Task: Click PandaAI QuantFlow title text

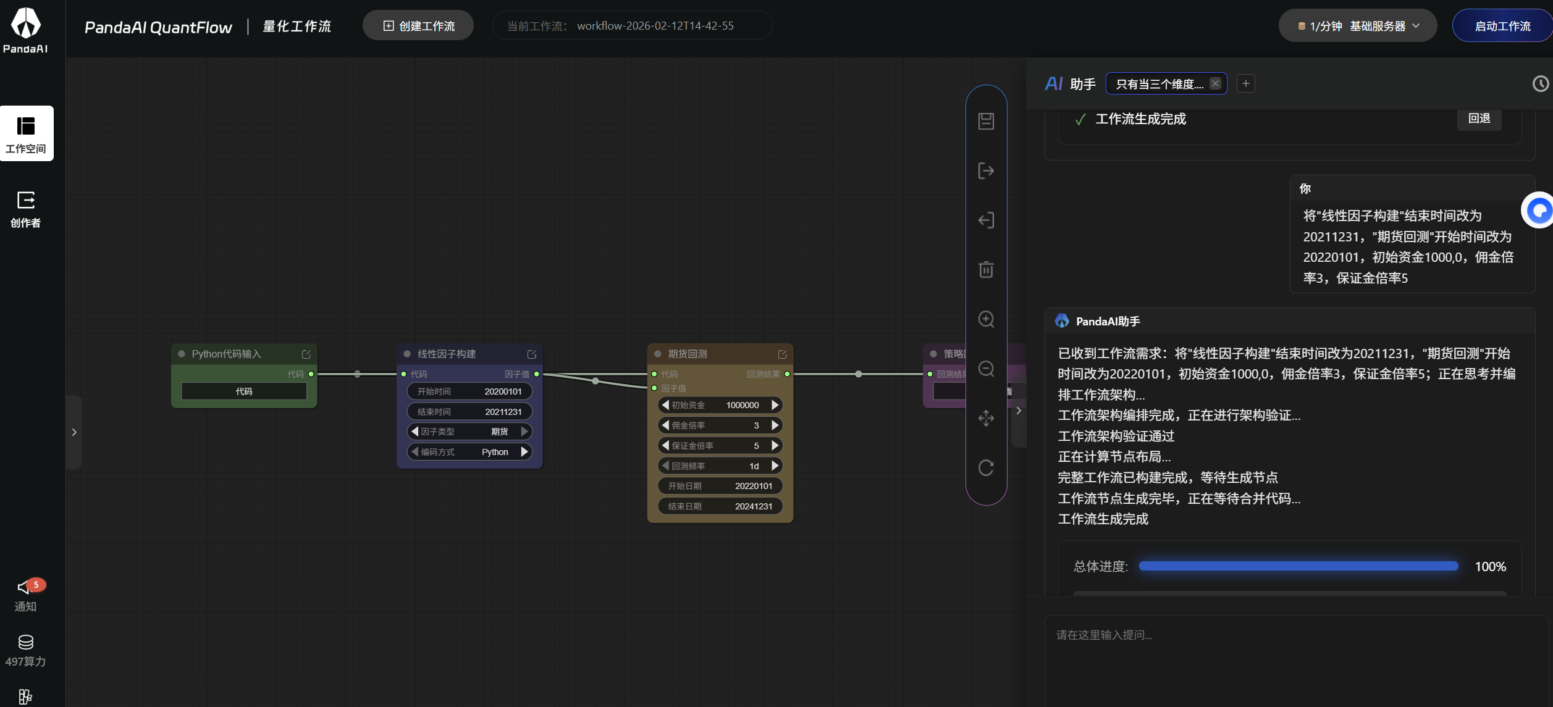Action: click(x=158, y=27)
